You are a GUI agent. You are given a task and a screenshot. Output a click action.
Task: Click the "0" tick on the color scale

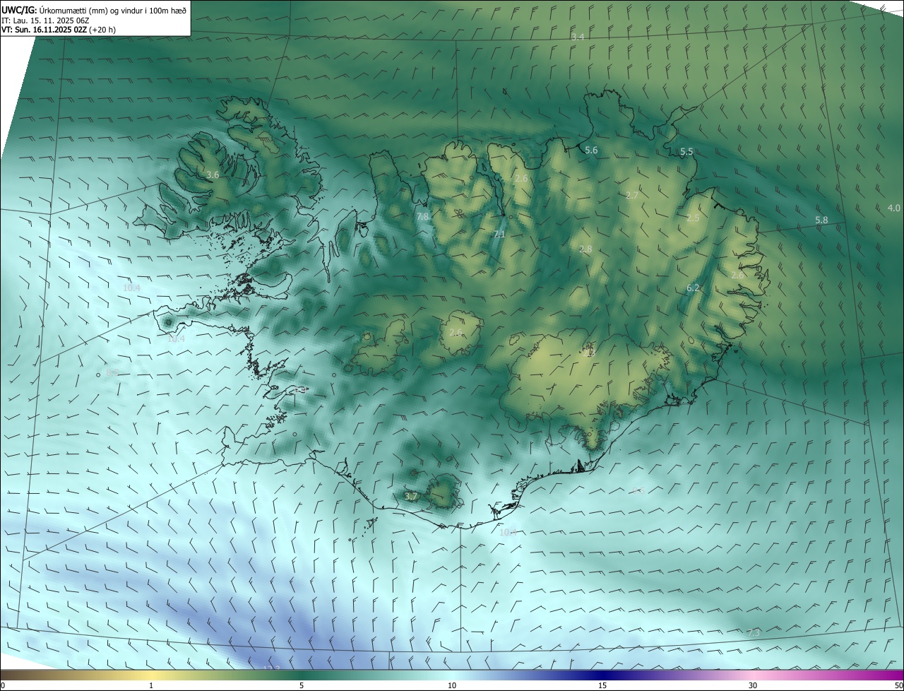point(3,685)
